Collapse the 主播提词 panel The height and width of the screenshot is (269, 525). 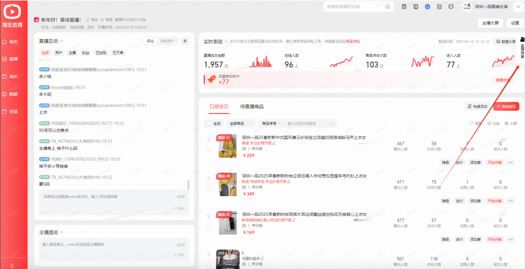(x=61, y=232)
